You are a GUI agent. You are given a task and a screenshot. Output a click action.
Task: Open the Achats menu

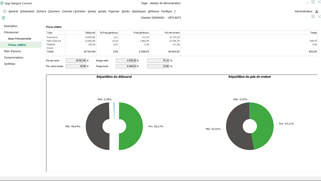[102, 11]
